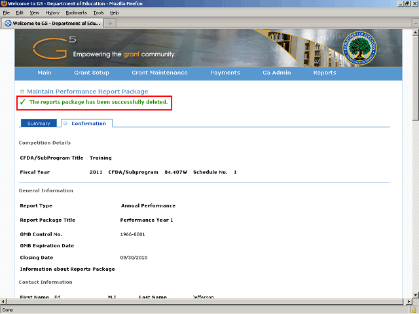Click Annual Performance report type value
The width and height of the screenshot is (419, 314).
click(x=148, y=205)
